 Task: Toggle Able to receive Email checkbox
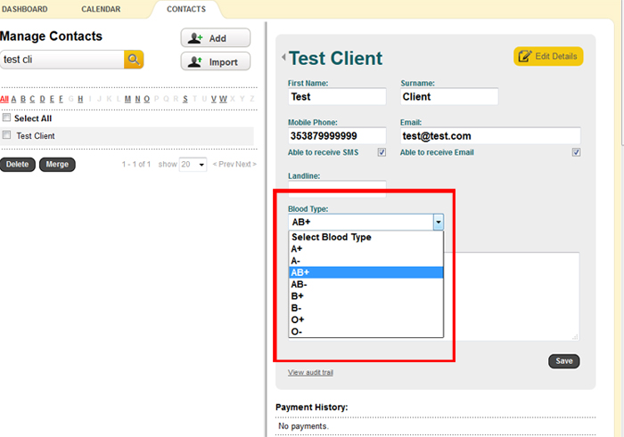click(576, 152)
